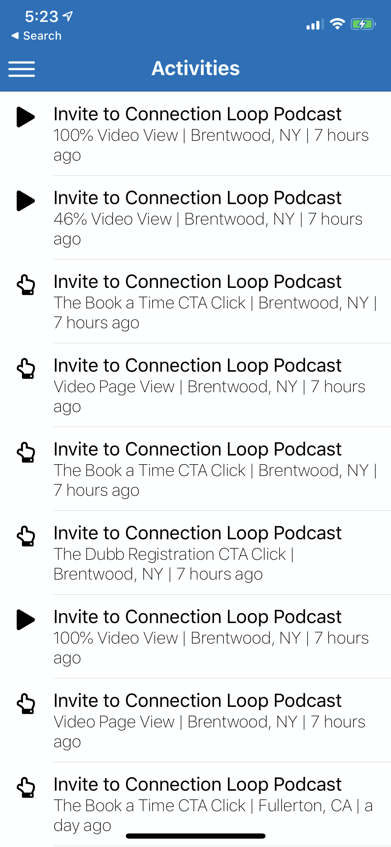
Task: Open the first Book a Time CTA Click entry
Action: click(x=209, y=302)
